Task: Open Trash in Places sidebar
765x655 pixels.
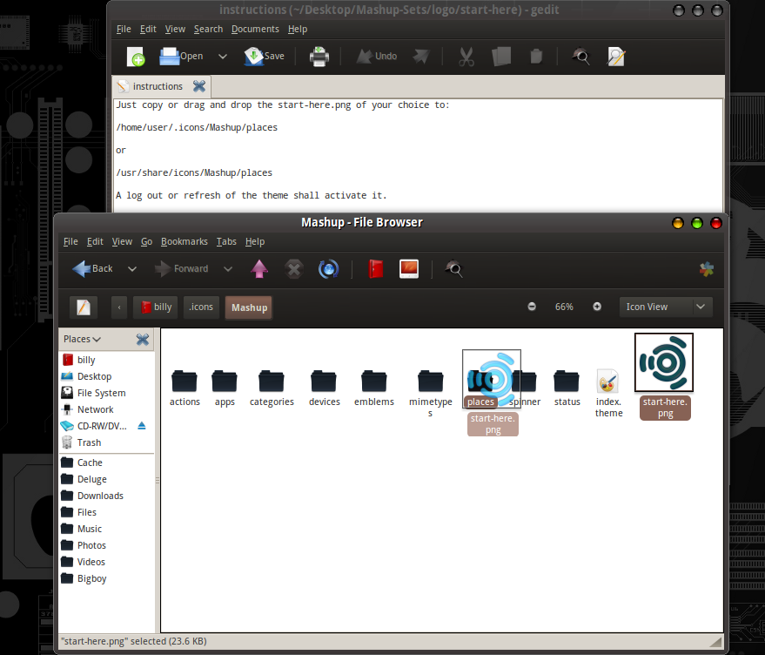Action: point(107,442)
